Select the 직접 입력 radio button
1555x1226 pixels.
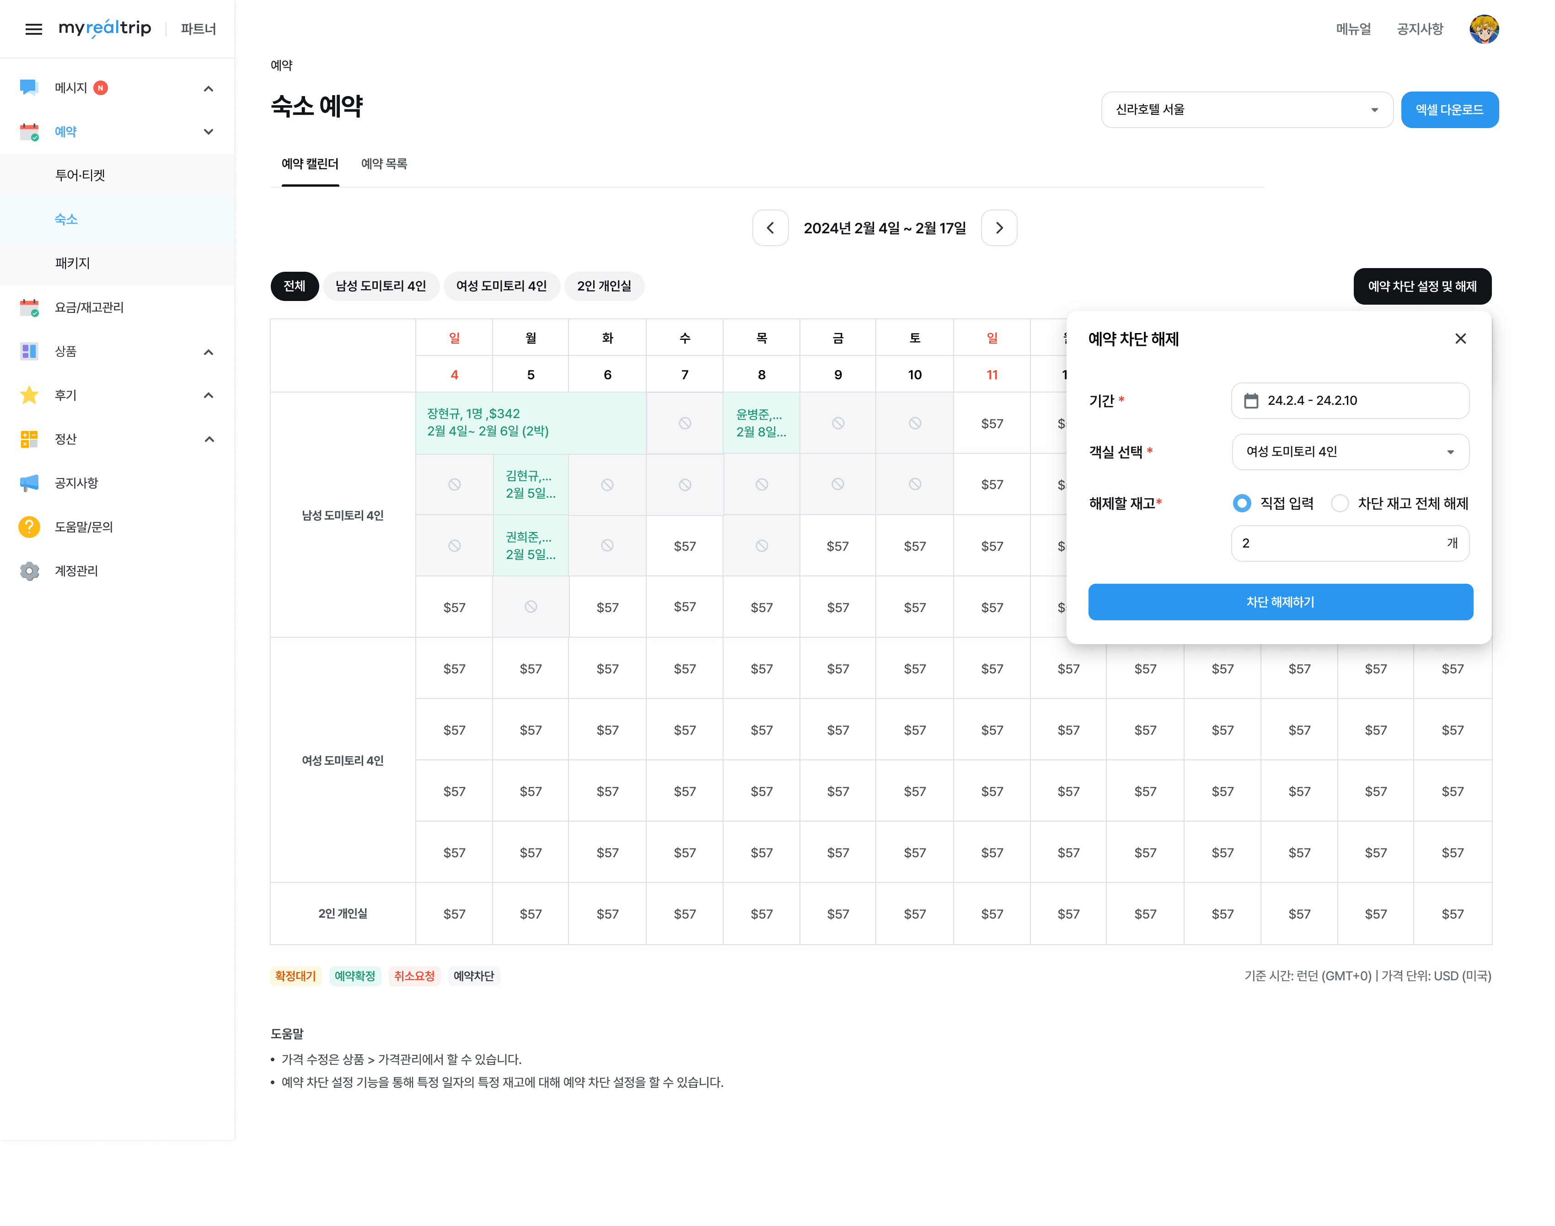pyautogui.click(x=1241, y=503)
